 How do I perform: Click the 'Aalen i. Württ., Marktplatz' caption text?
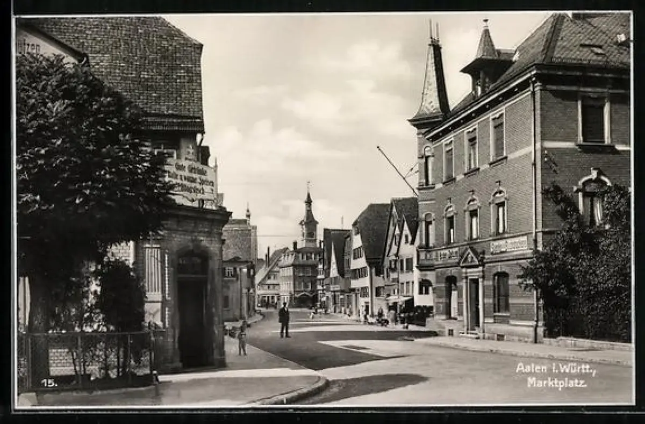tap(555, 375)
